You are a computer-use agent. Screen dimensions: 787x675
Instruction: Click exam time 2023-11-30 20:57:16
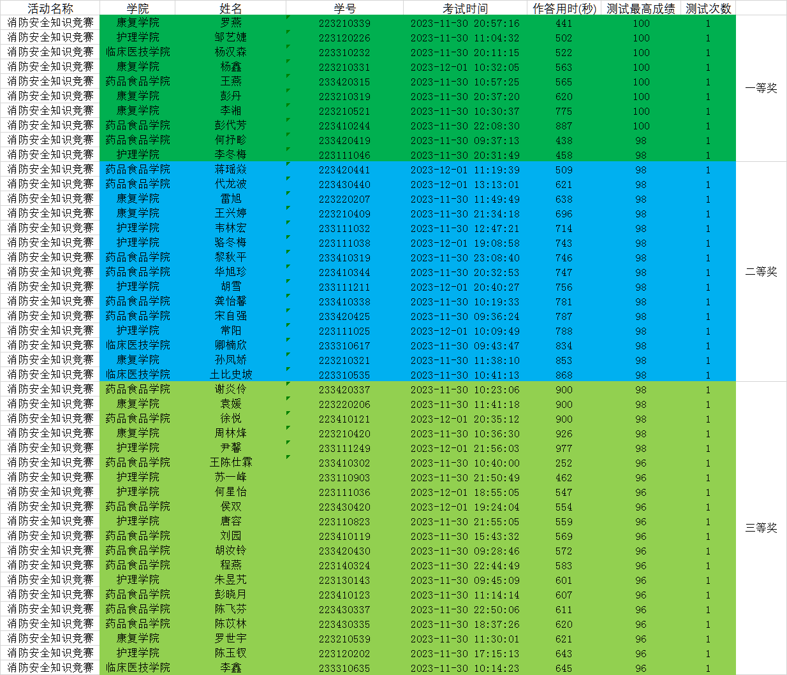[465, 23]
